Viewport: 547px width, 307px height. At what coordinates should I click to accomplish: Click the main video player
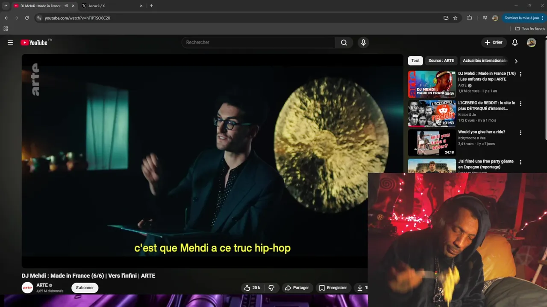[212, 161]
